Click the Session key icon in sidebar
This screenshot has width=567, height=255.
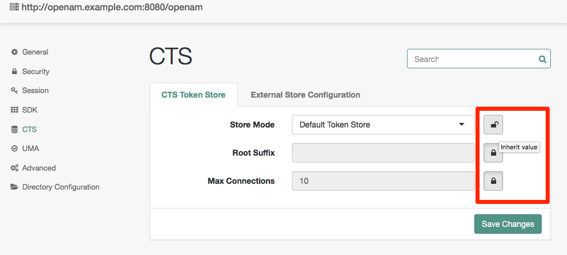point(14,91)
